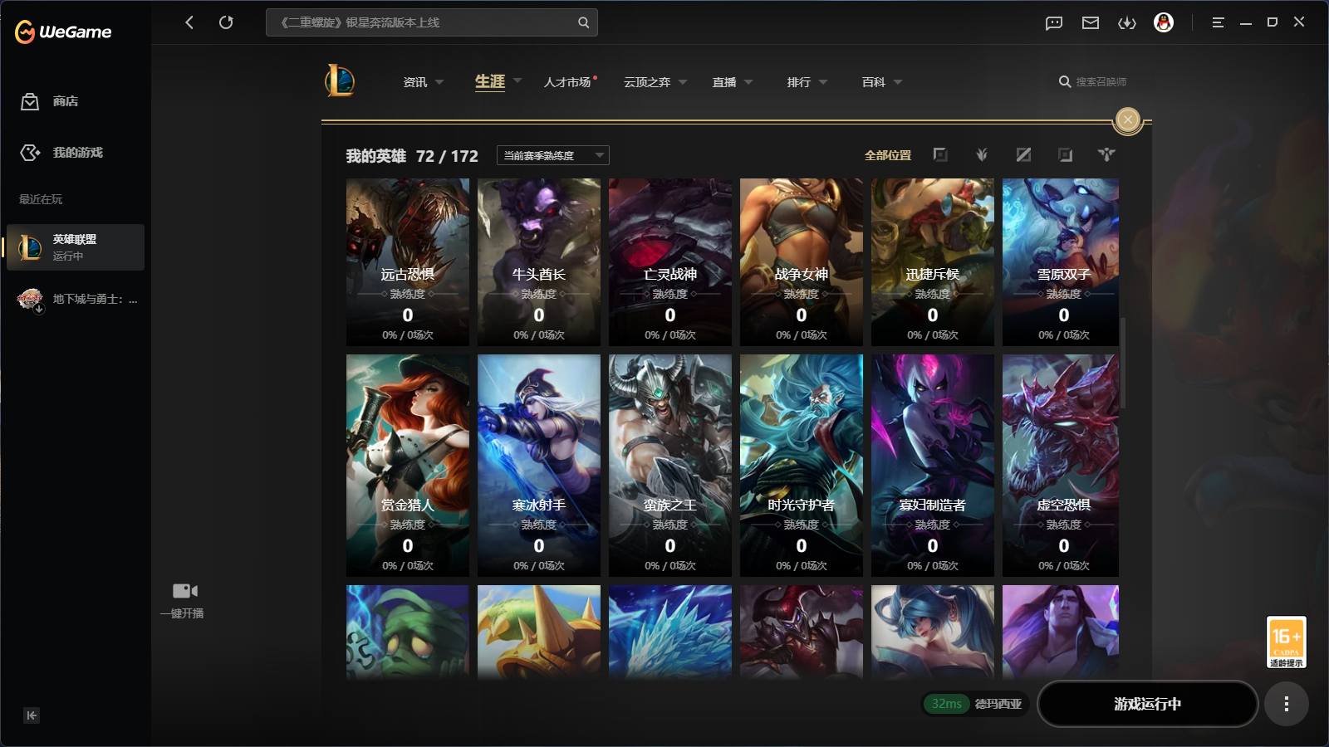Open the 雪原双子 champion card

click(x=1061, y=262)
